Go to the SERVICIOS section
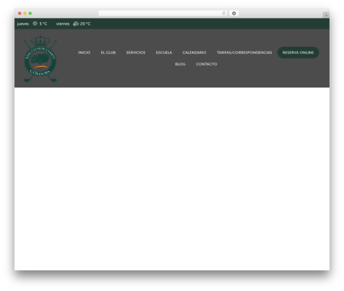 click(136, 52)
